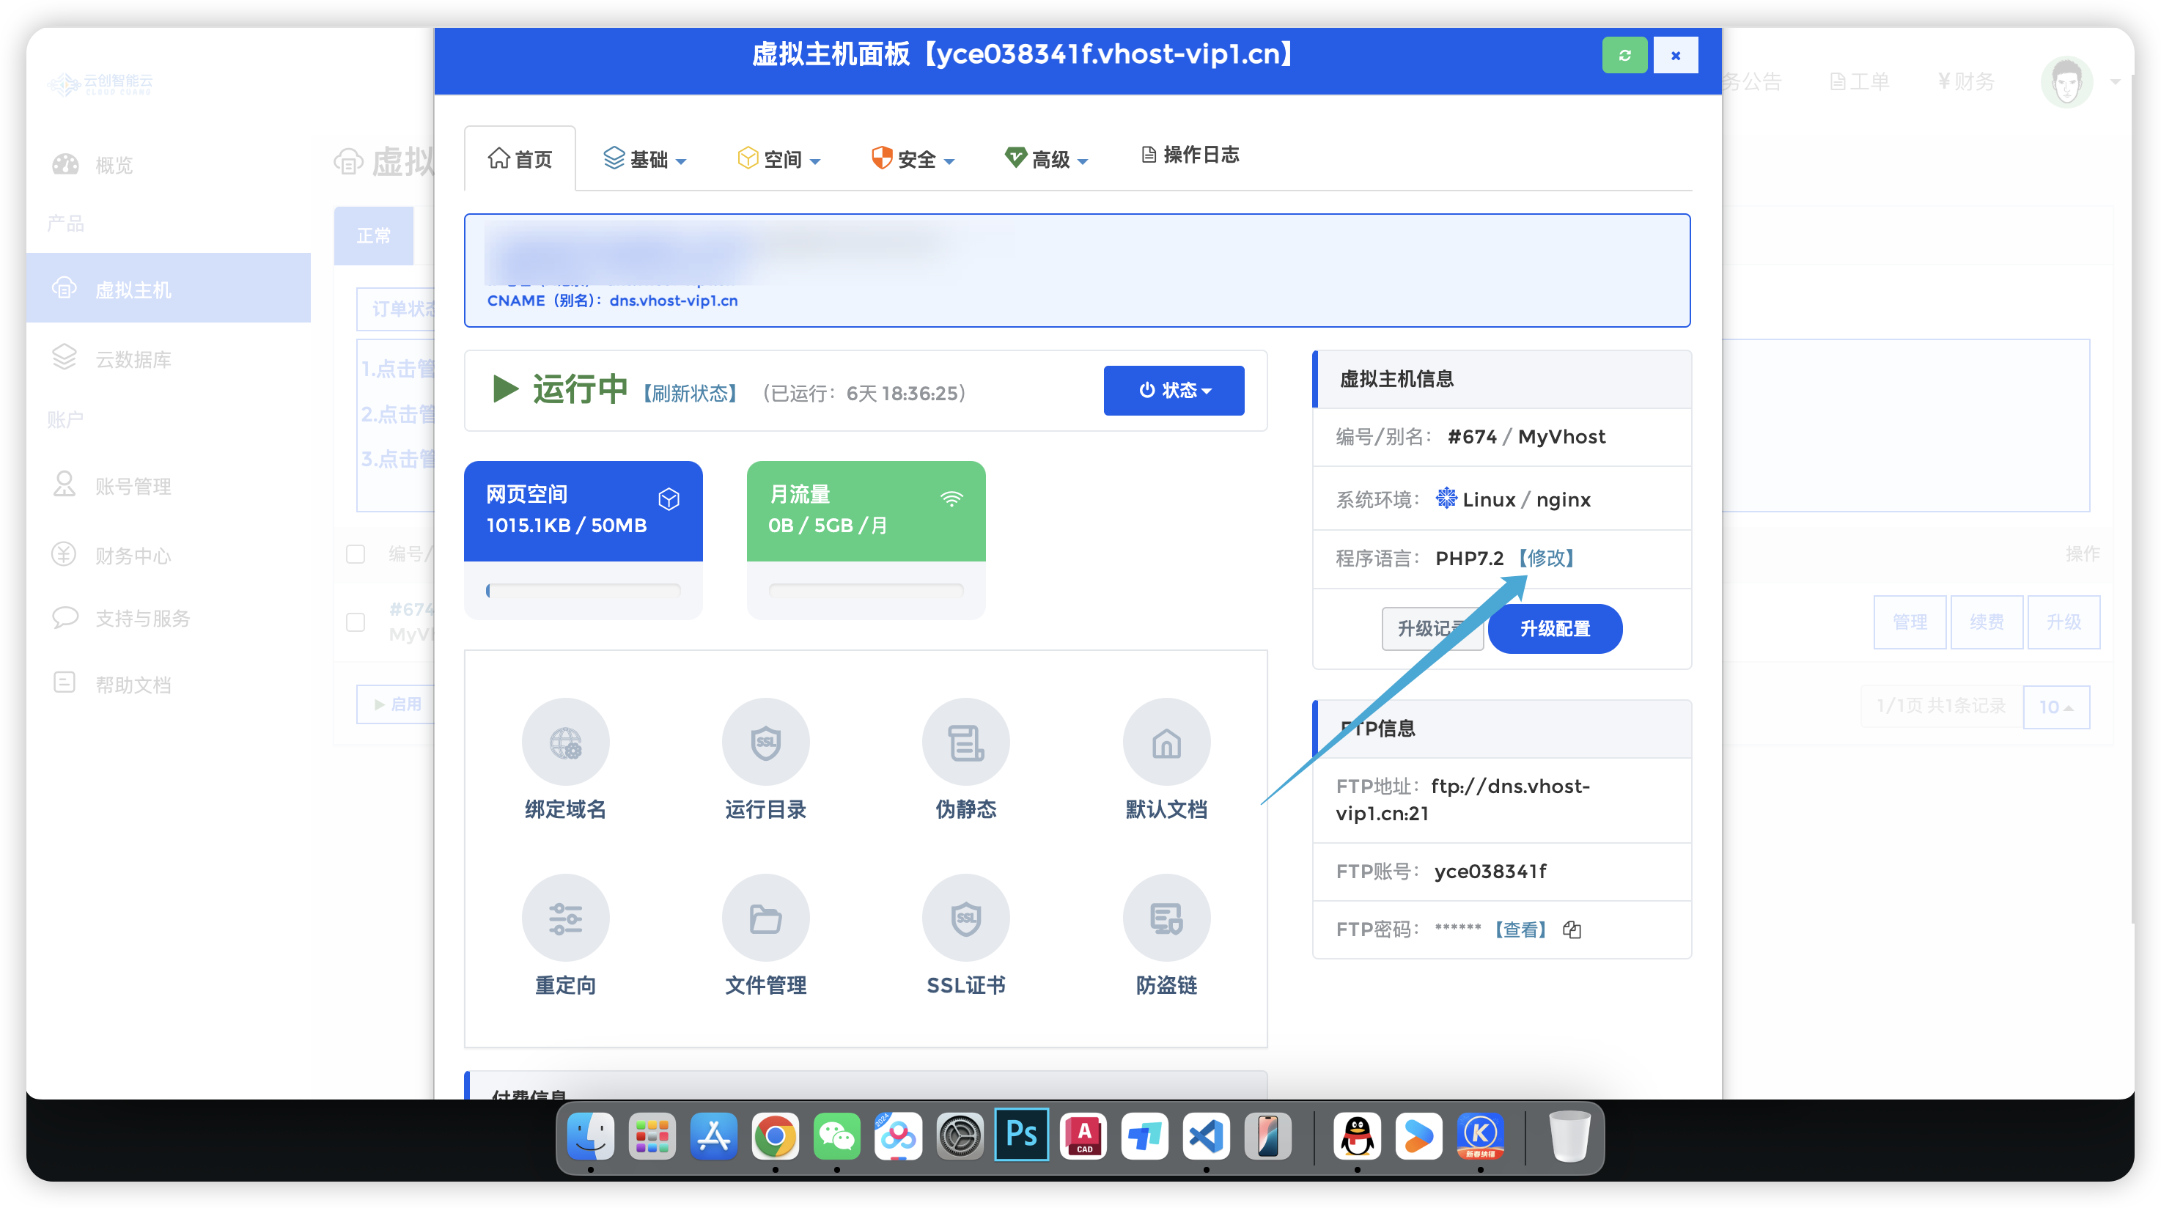Open QQ penguin app from the dock
This screenshot has width=2161, height=1208.
(x=1358, y=1137)
